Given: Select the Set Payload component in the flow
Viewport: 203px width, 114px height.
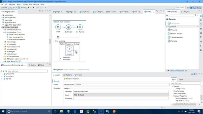Looking at the screenshot, I should point(80,27).
